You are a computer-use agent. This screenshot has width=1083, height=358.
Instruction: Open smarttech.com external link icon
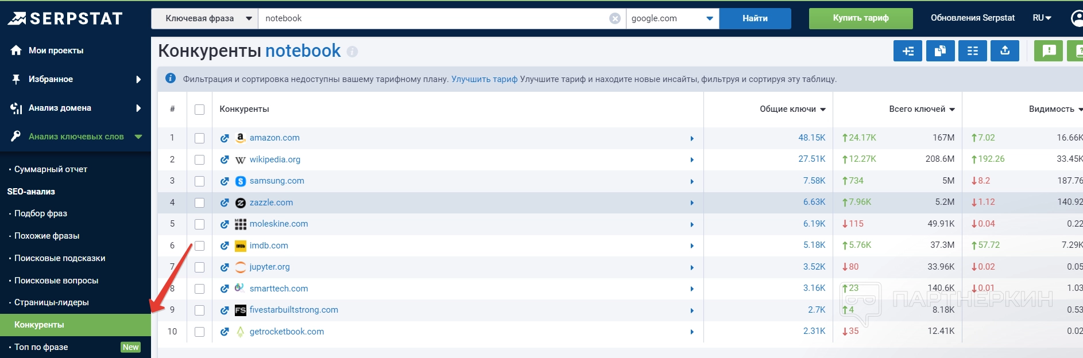tap(225, 289)
